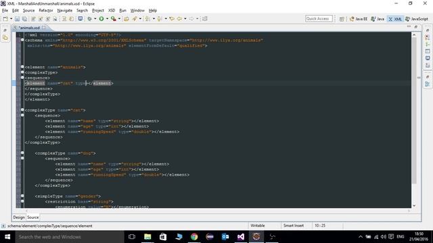This screenshot has width=433, height=243.
Task: Switch to the Source tab
Action: (33, 217)
